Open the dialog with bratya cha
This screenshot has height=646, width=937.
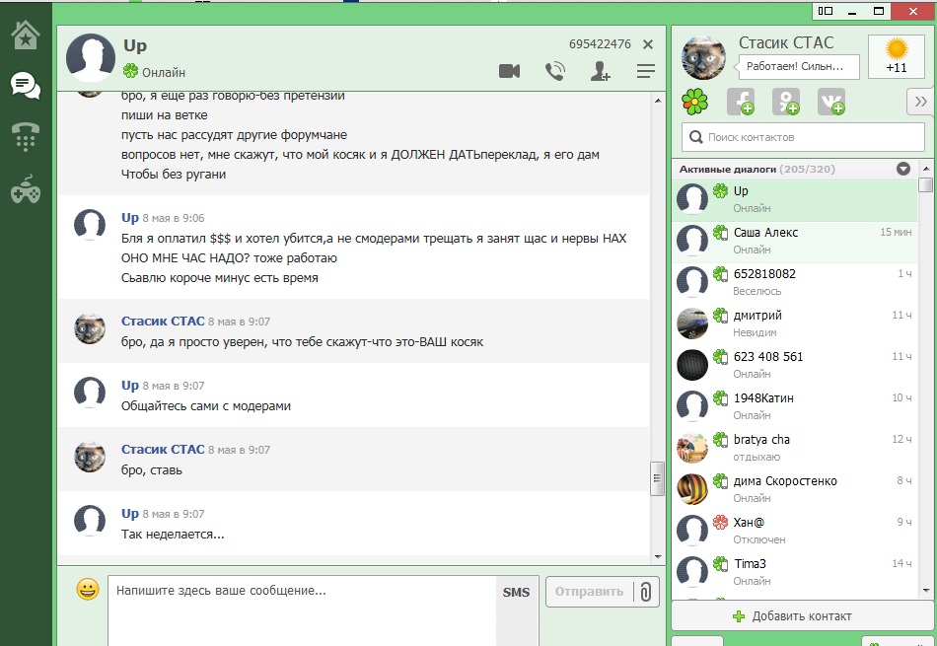click(794, 448)
